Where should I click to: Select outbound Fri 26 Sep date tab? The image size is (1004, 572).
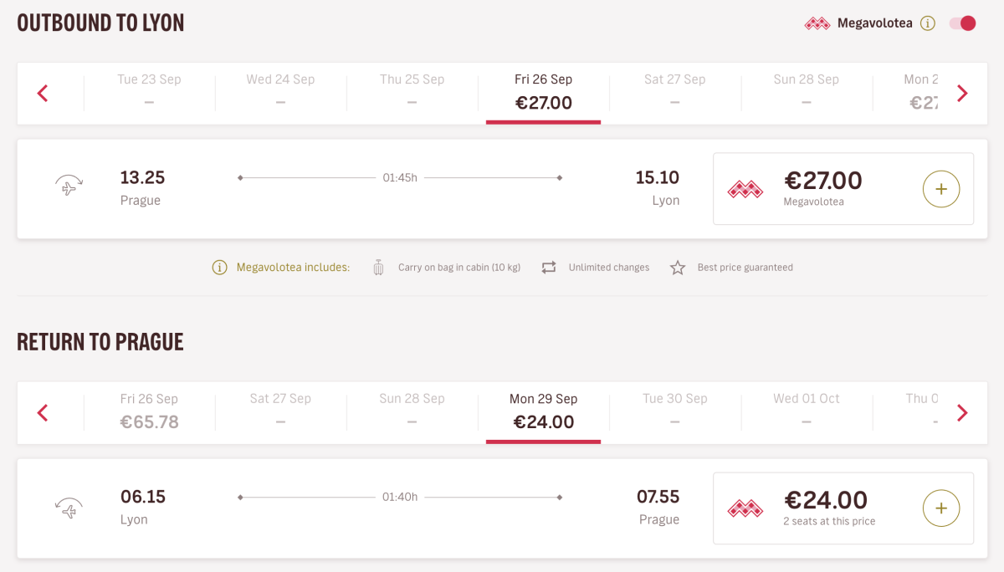coord(543,92)
